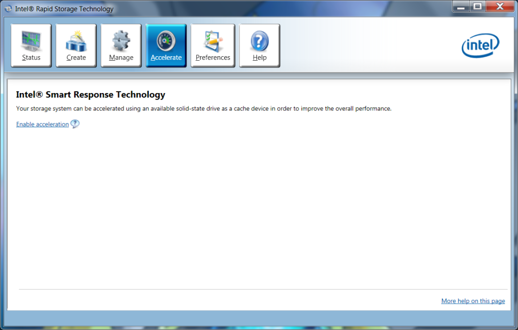518x330 pixels.
Task: Open the Help section
Action: pyautogui.click(x=259, y=46)
